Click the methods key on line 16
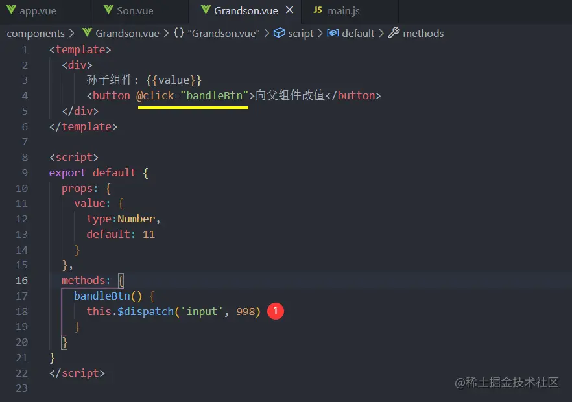The width and height of the screenshot is (572, 402). click(x=83, y=281)
